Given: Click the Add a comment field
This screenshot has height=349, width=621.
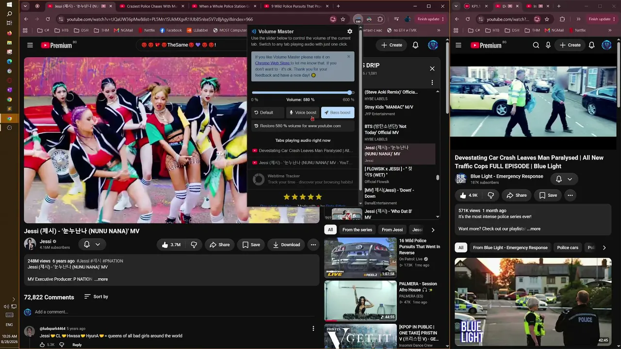Looking at the screenshot, I should pos(175,312).
